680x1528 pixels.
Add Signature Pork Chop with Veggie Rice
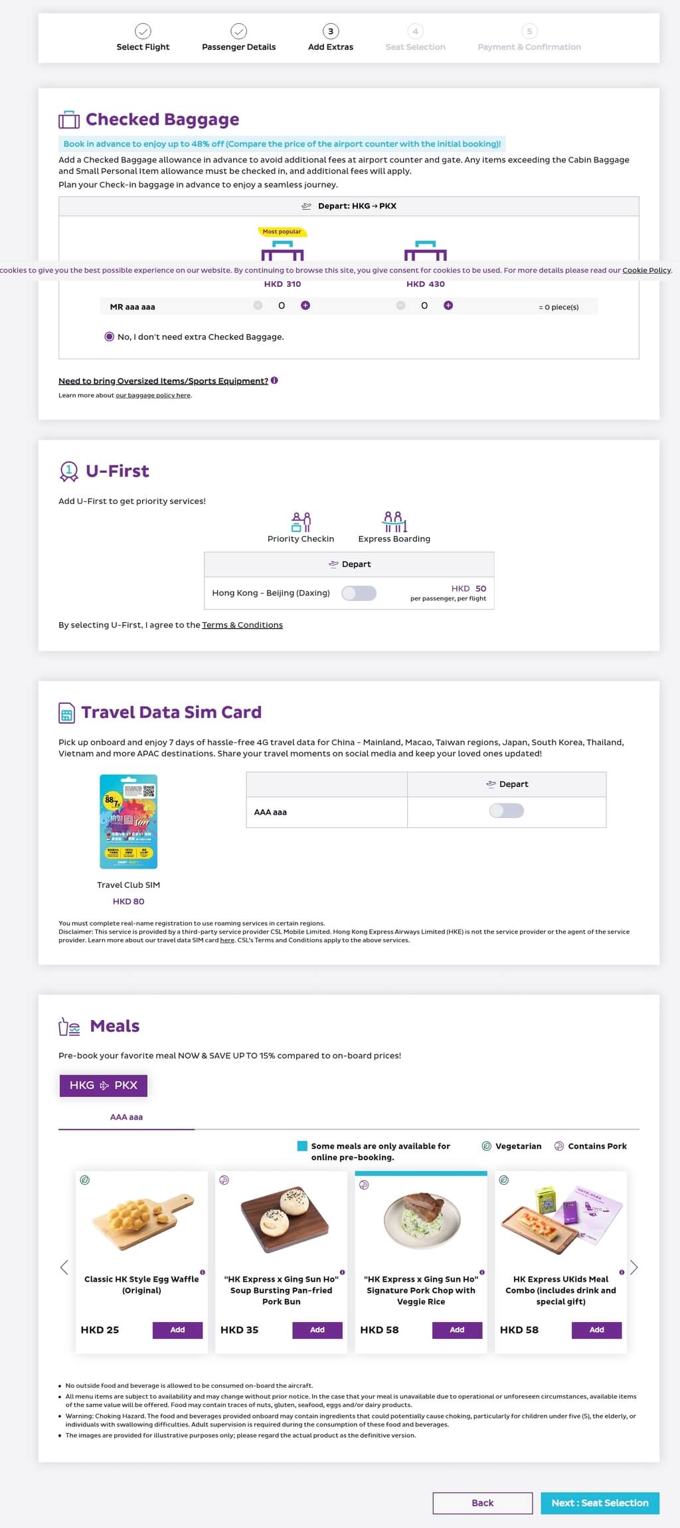pyautogui.click(x=457, y=1329)
